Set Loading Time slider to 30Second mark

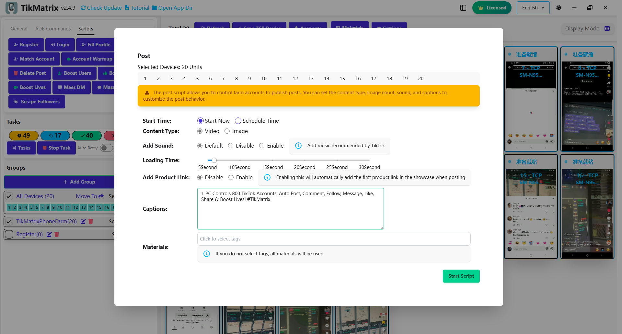[x=369, y=160]
